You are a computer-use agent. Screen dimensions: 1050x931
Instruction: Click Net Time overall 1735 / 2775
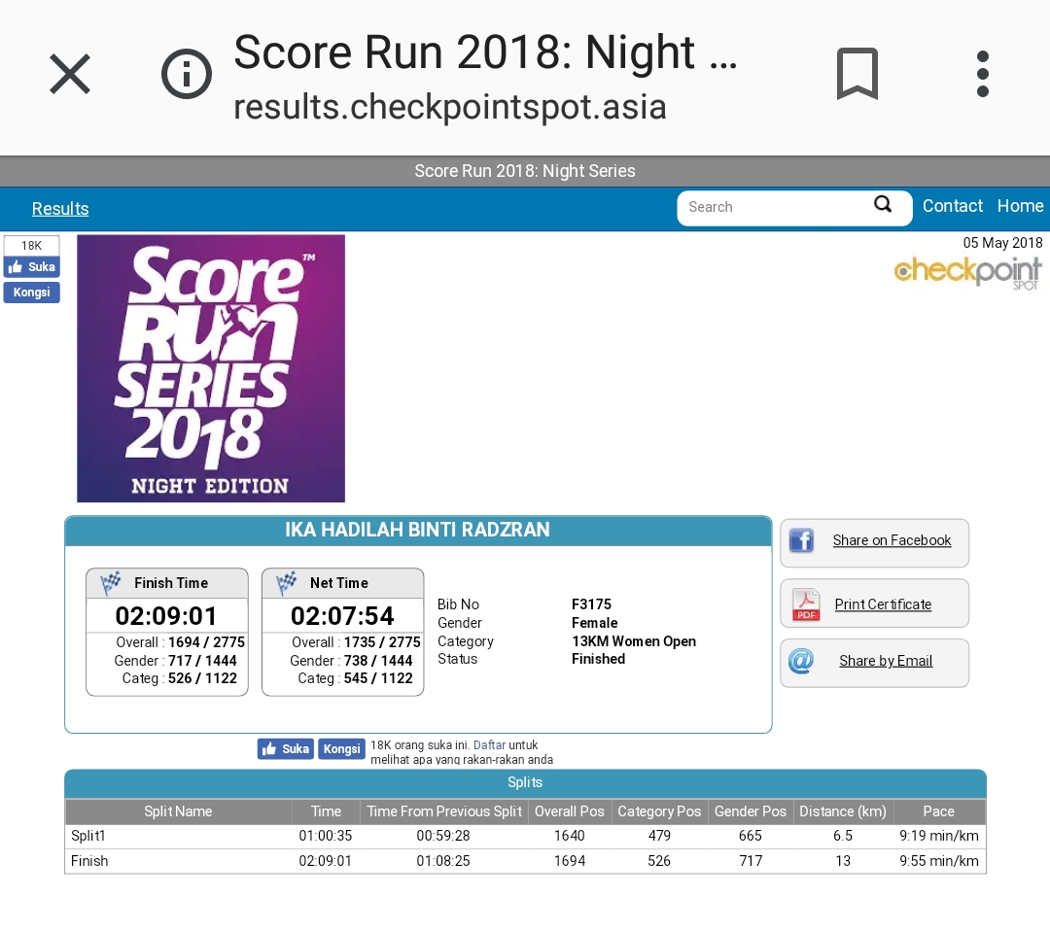[382, 642]
